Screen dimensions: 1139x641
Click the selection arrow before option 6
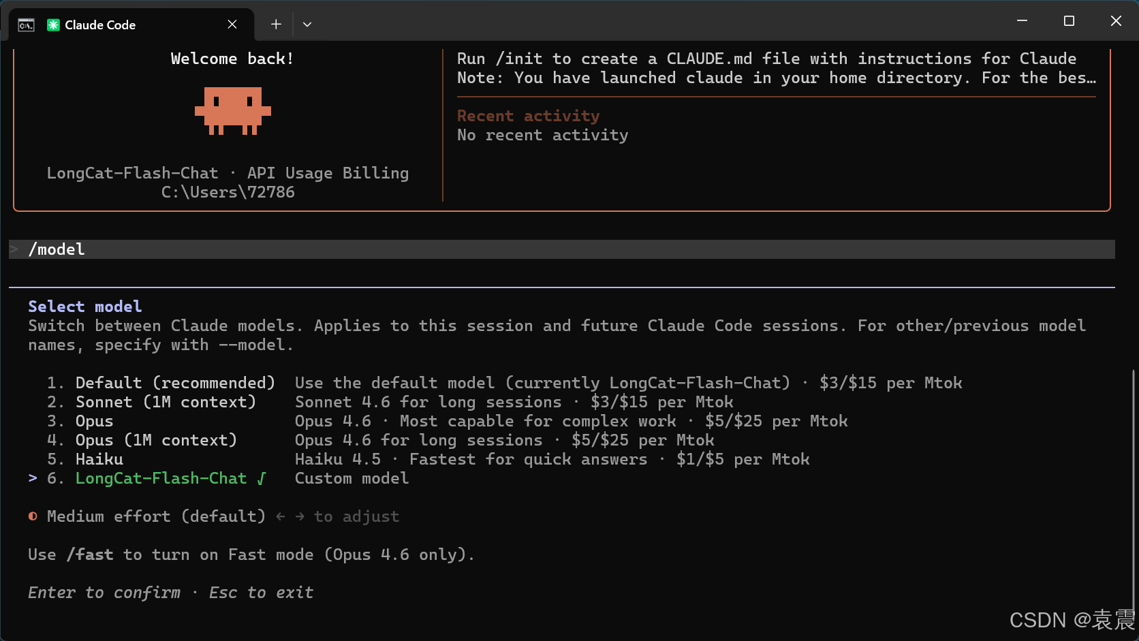click(33, 478)
